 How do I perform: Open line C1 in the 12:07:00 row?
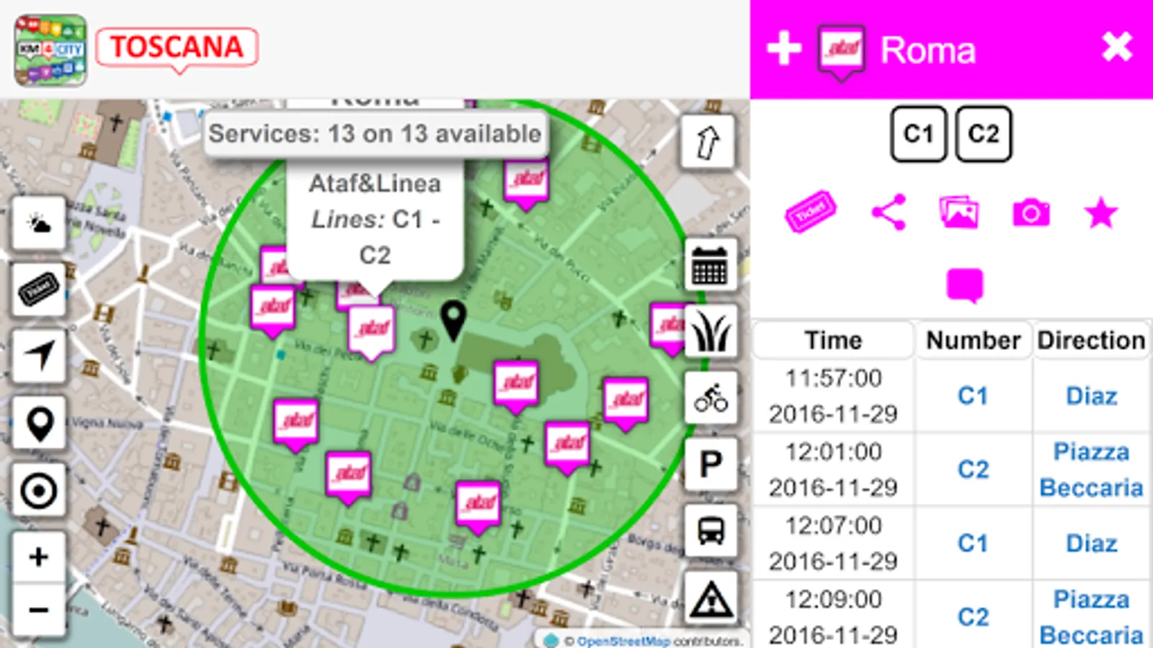click(973, 544)
